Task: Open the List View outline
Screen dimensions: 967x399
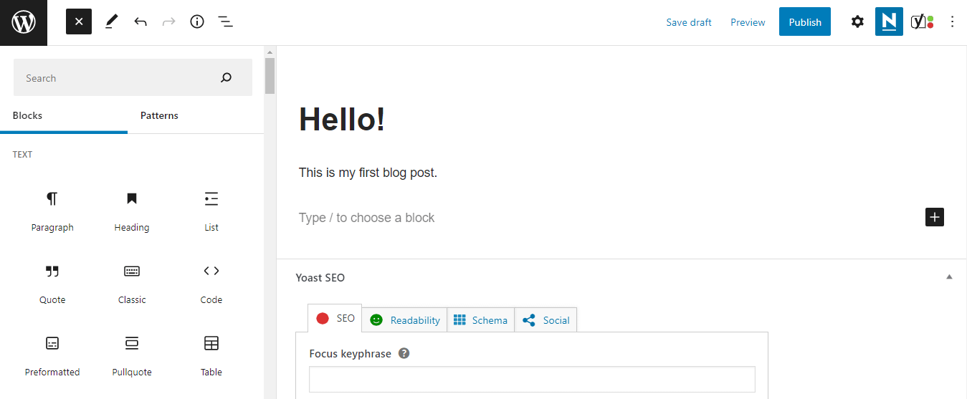Action: [x=226, y=21]
